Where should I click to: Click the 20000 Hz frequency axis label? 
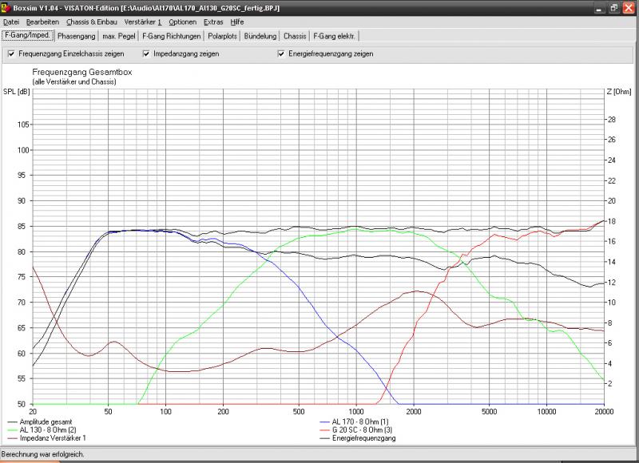pyautogui.click(x=604, y=412)
